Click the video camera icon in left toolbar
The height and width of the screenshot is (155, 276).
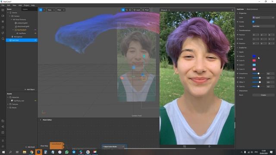tap(3, 16)
